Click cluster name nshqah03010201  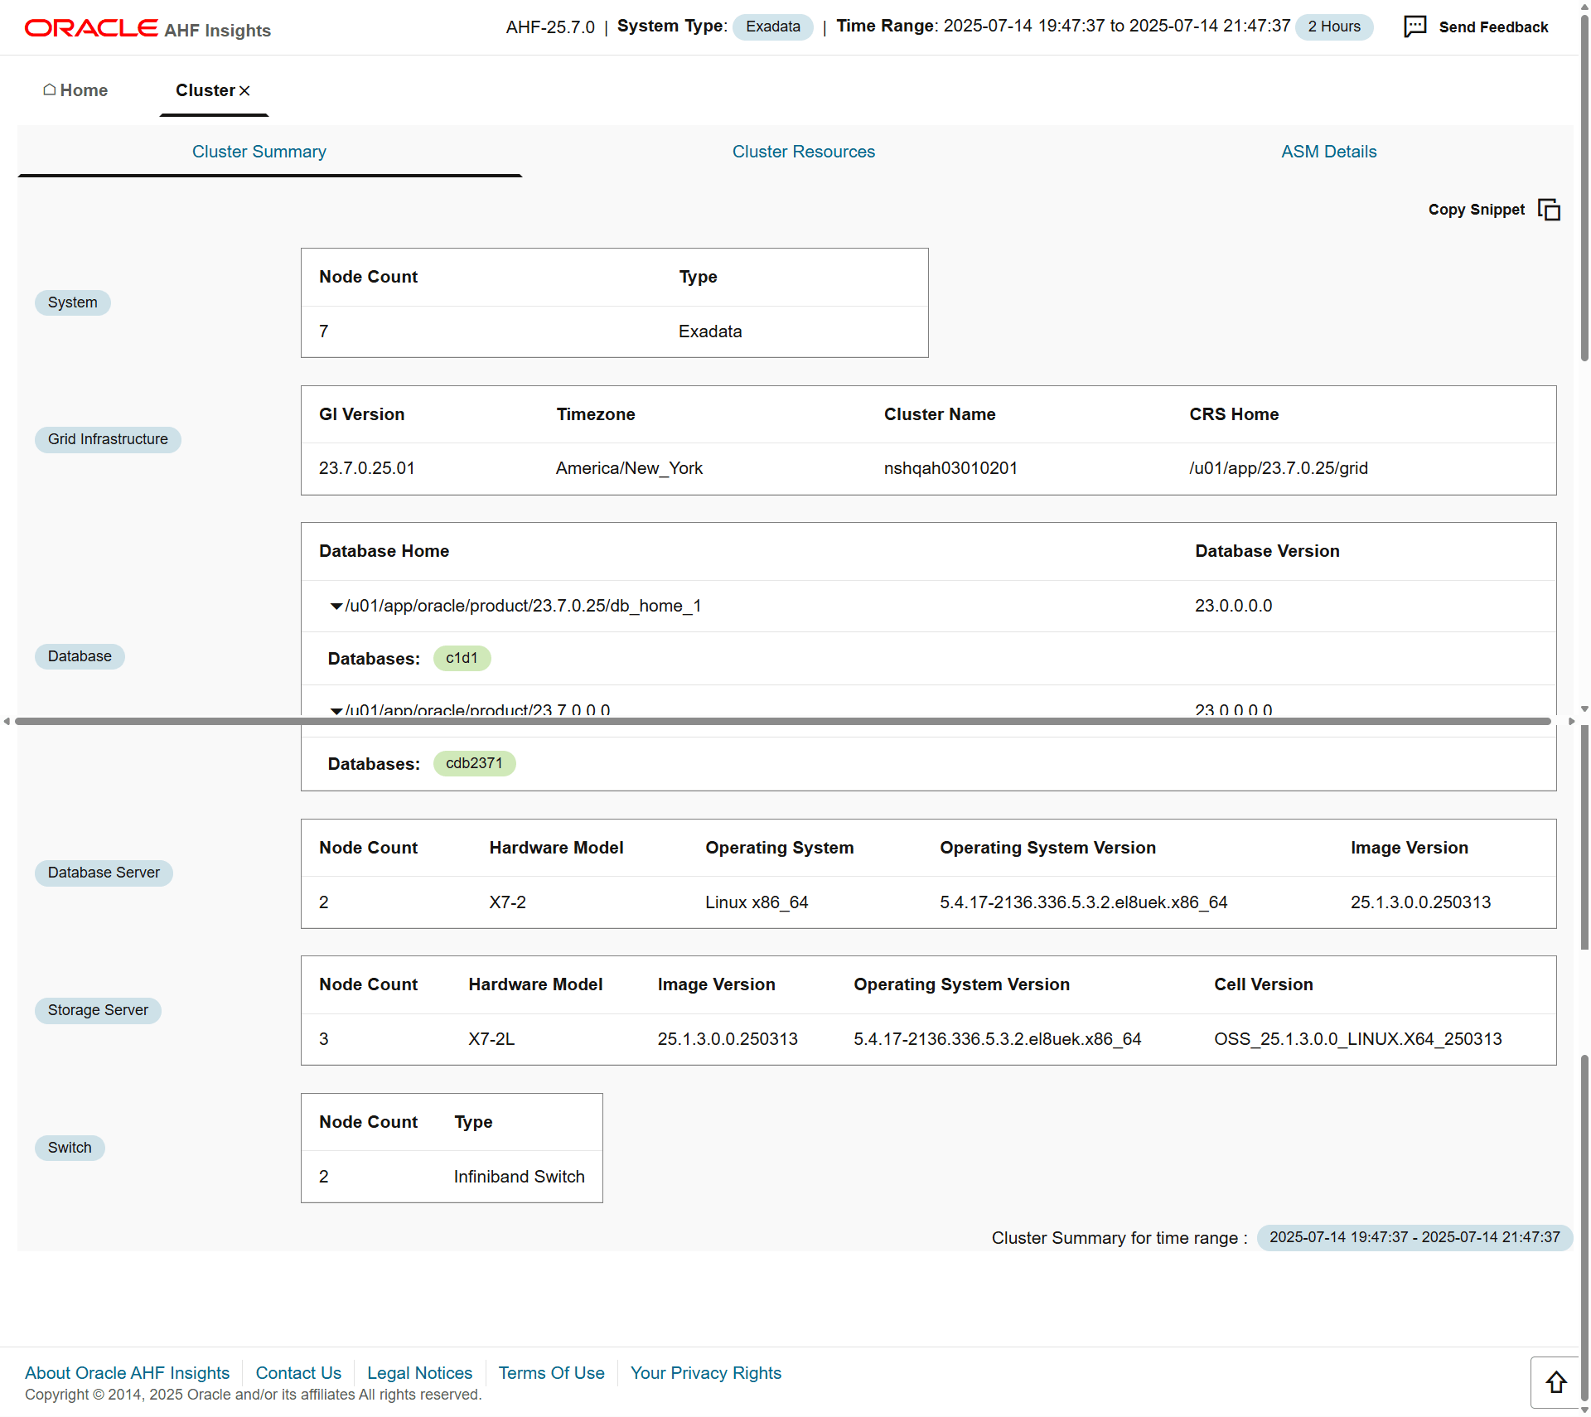tap(950, 468)
